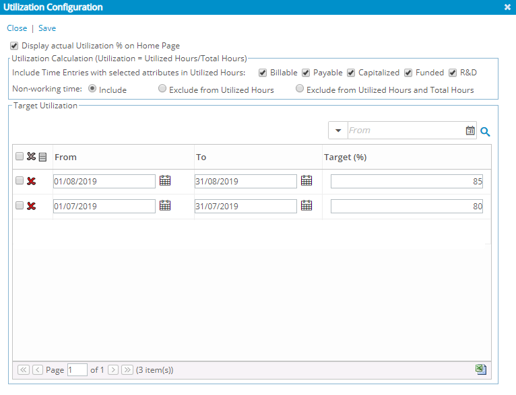Click the To date field 31/08/2019
The width and height of the screenshot is (516, 395).
click(246, 182)
